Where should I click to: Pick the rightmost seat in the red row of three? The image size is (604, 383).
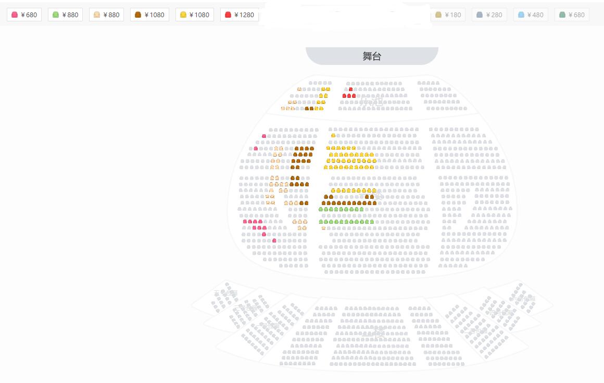(x=354, y=96)
